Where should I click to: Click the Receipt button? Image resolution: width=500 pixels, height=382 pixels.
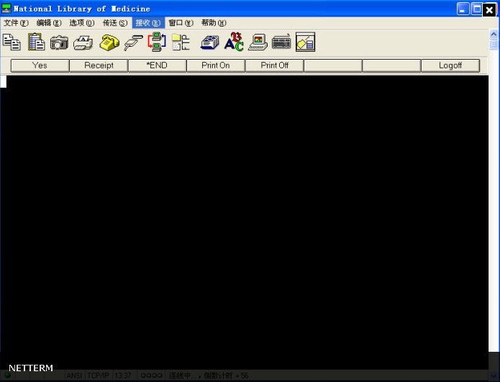99,65
